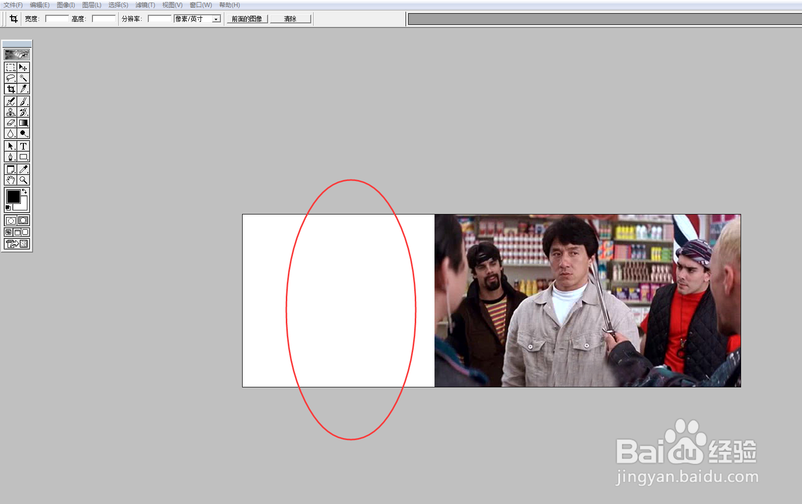The image size is (802, 504).
Task: Select the Type tool
Action: pos(23,146)
